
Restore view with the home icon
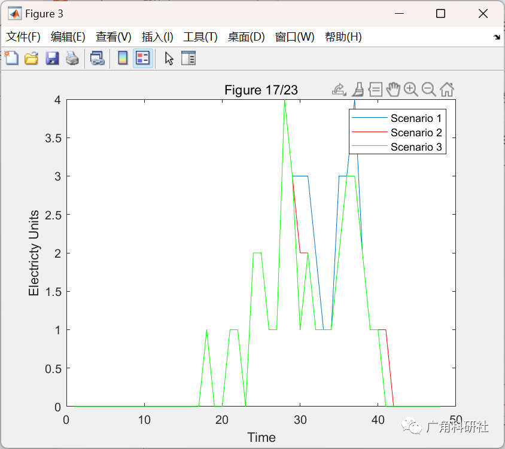(447, 90)
